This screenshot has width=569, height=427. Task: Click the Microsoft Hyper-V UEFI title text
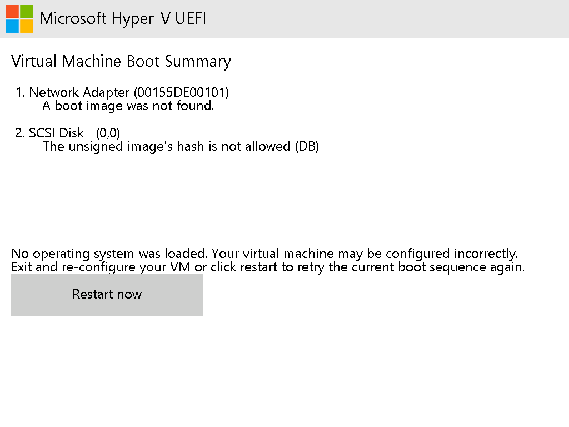(123, 18)
